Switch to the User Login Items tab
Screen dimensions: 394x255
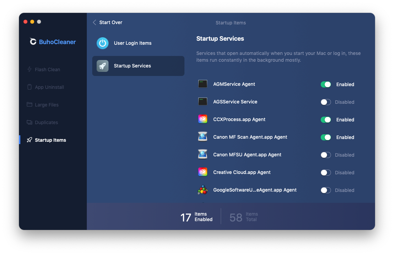[138, 43]
